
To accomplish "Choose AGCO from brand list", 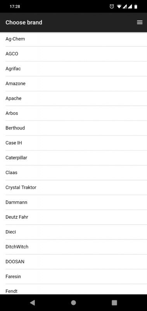I will pos(73,54).
